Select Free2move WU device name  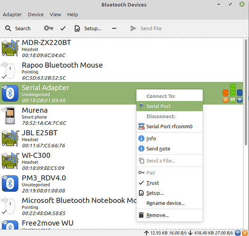click(47, 223)
